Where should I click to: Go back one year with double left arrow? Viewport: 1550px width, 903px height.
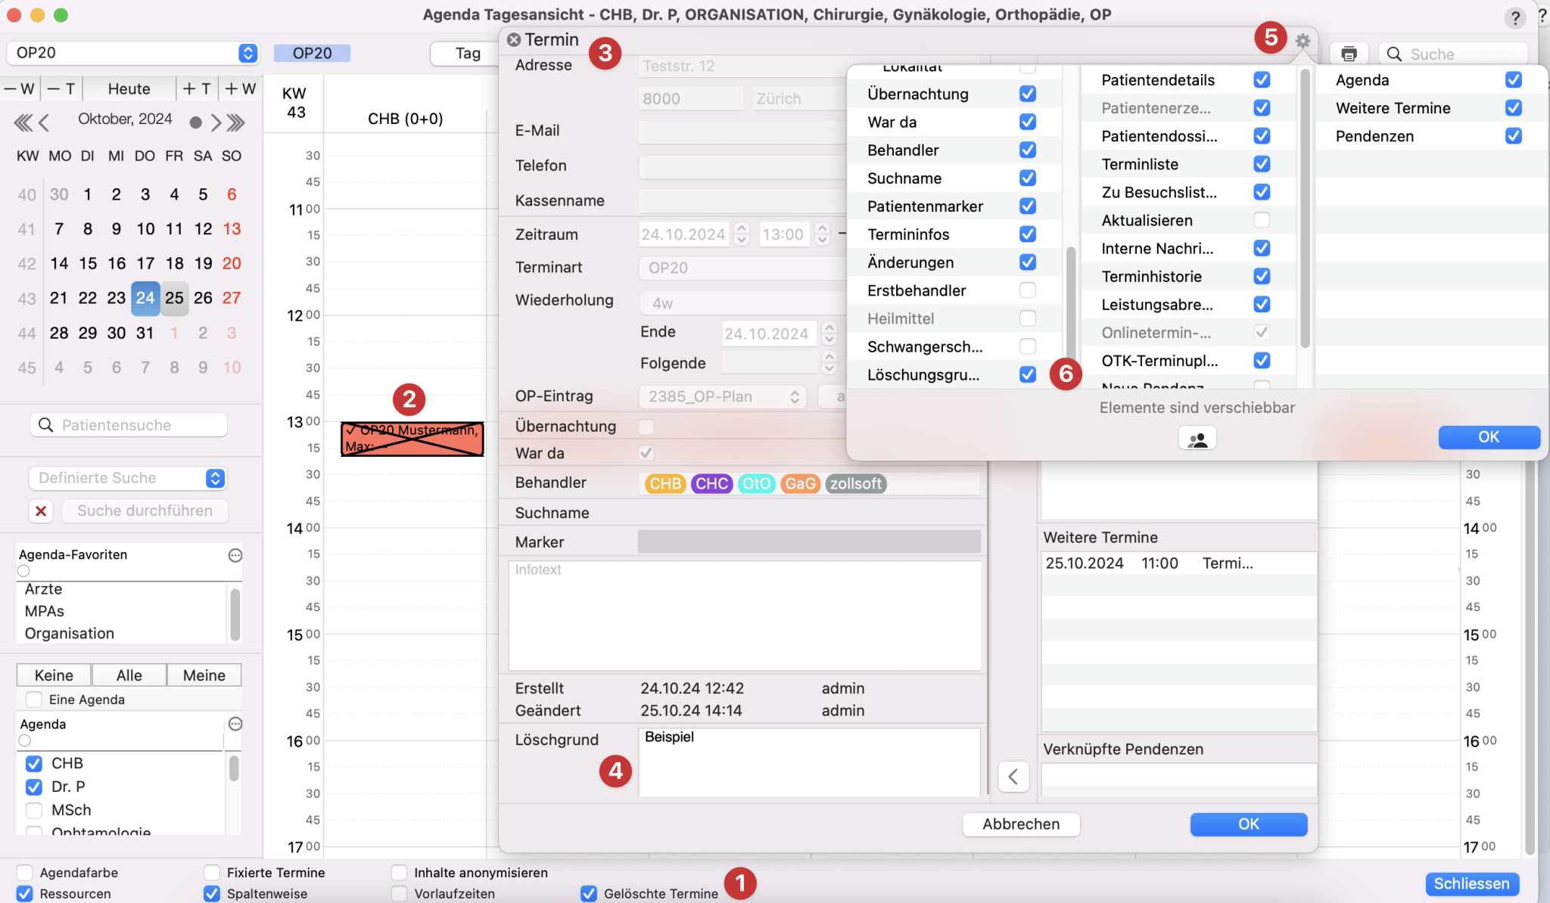click(23, 122)
